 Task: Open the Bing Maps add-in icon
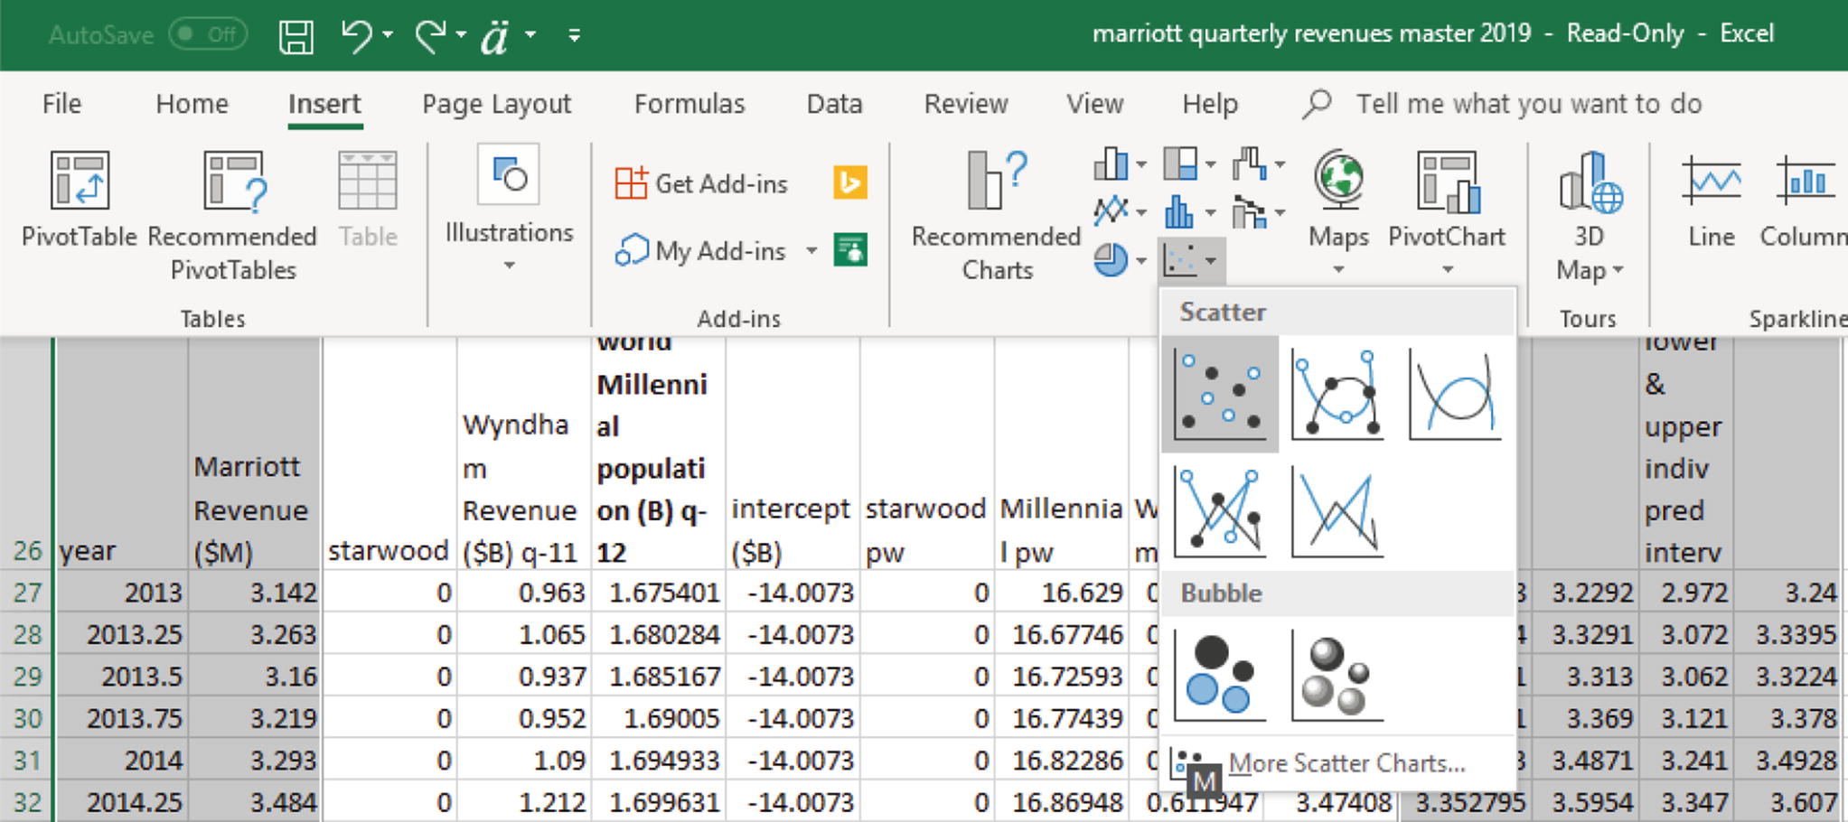point(850,182)
